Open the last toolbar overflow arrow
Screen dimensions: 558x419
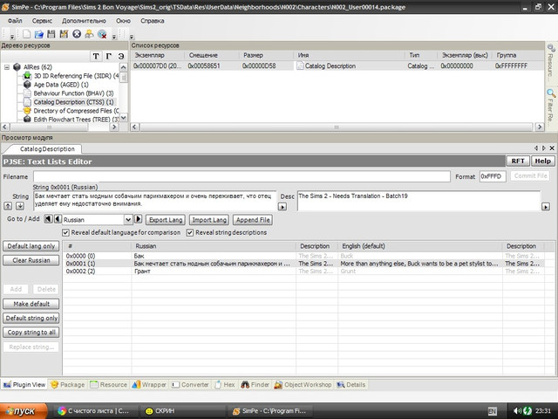pos(132,37)
